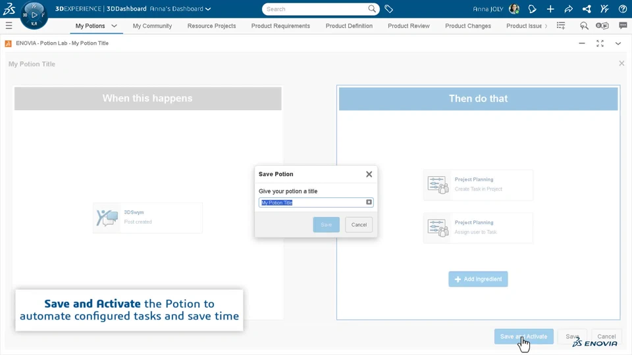The image size is (632, 355).
Task: Minimize the Potion Lab widget
Action: click(581, 43)
